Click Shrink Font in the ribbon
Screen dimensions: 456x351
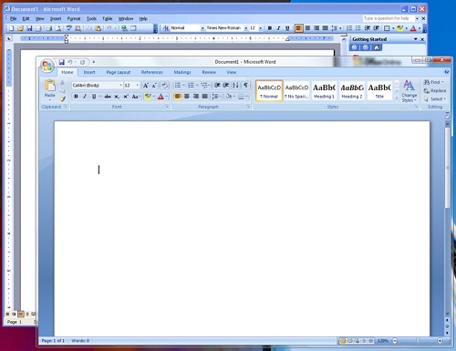154,86
